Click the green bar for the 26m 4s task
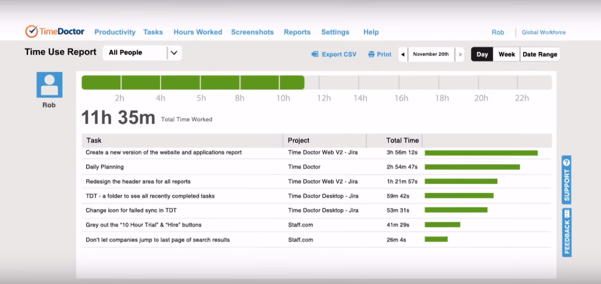This screenshot has height=284, width=601. click(436, 239)
